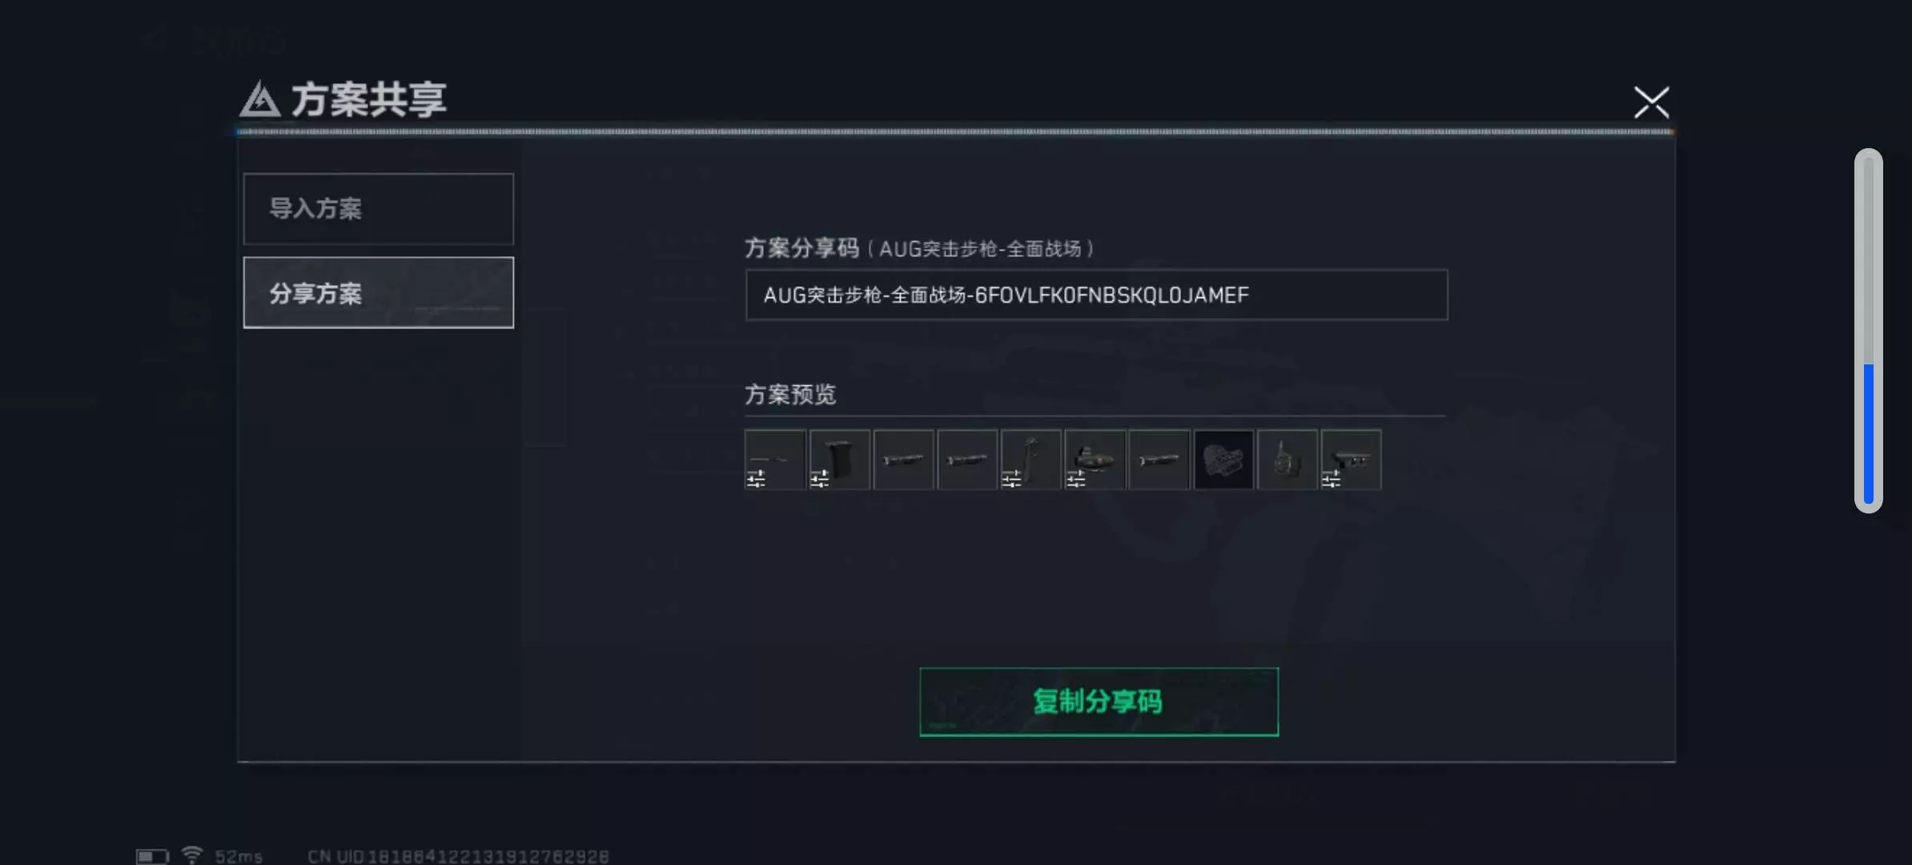This screenshot has height=865, width=1912.
Task: Click tuning sliders icon on last stock attachment
Action: pyautogui.click(x=1331, y=479)
